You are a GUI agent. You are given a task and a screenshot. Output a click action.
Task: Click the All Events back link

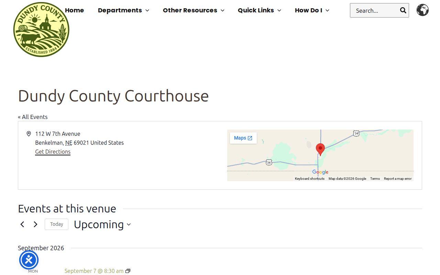click(x=33, y=117)
